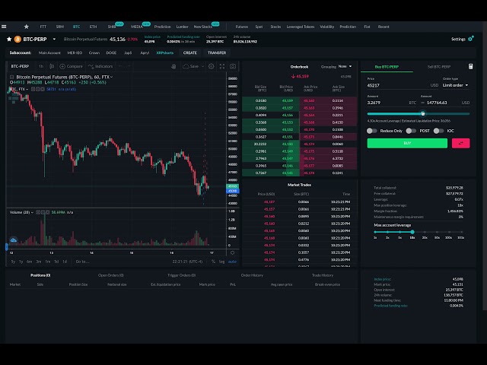Open the Settings gear icon at top right

471,39
